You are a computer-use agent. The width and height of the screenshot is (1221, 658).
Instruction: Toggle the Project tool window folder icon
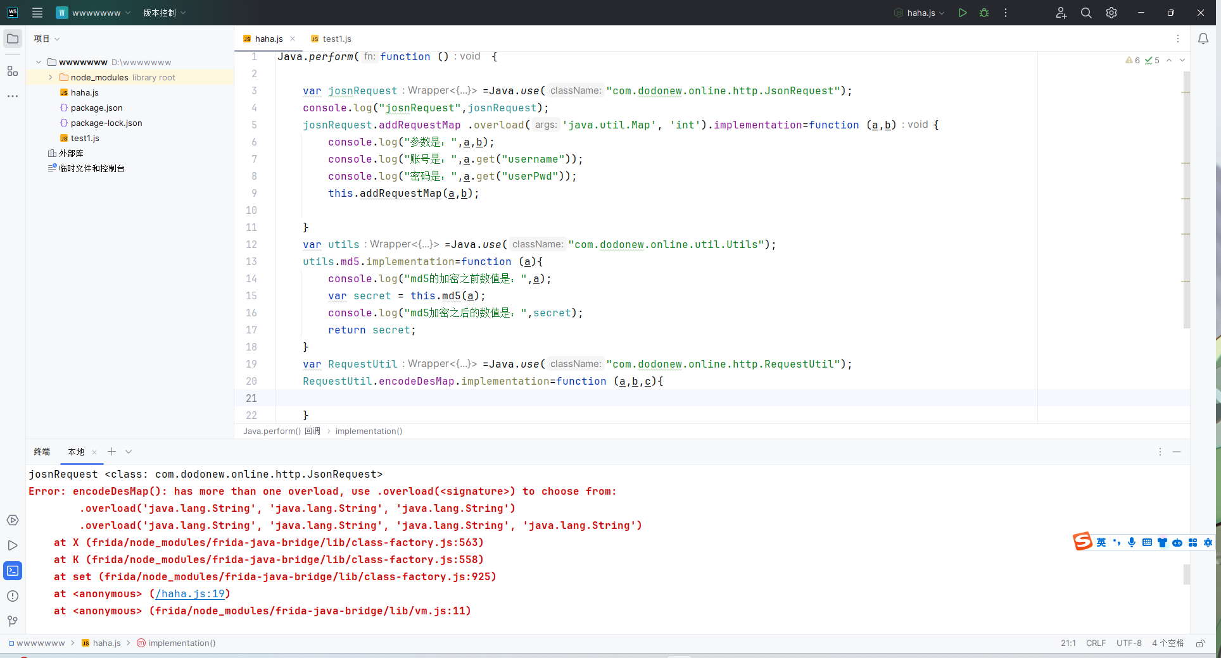13,39
